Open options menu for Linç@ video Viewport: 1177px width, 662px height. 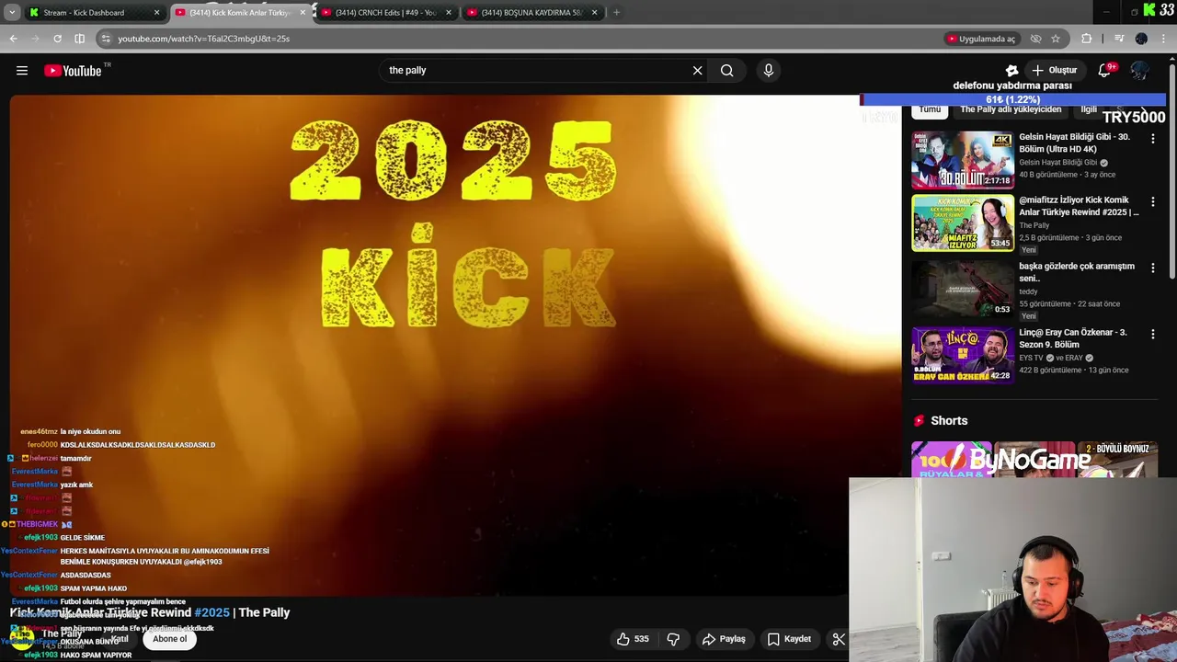click(1153, 334)
